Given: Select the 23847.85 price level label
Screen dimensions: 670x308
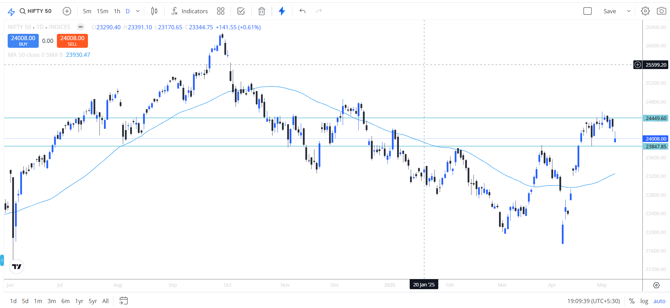Looking at the screenshot, I should [x=656, y=147].
